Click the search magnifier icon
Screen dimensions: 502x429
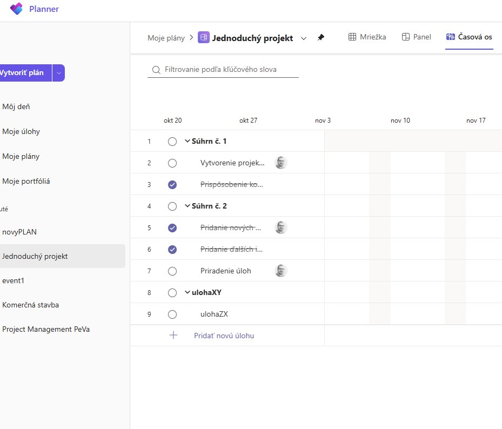pyautogui.click(x=156, y=70)
